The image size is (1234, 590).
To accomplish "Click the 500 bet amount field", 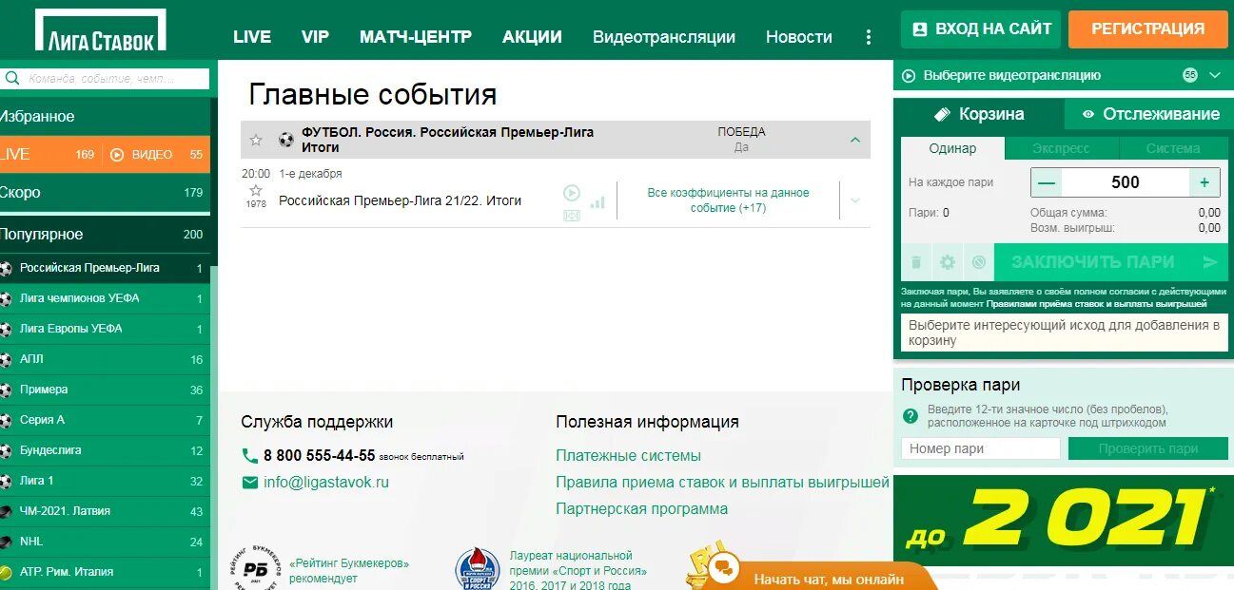I will pyautogui.click(x=1126, y=182).
